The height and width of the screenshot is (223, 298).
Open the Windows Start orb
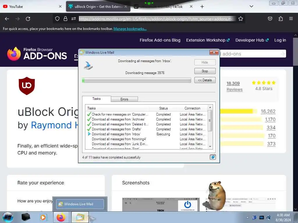point(8,217)
